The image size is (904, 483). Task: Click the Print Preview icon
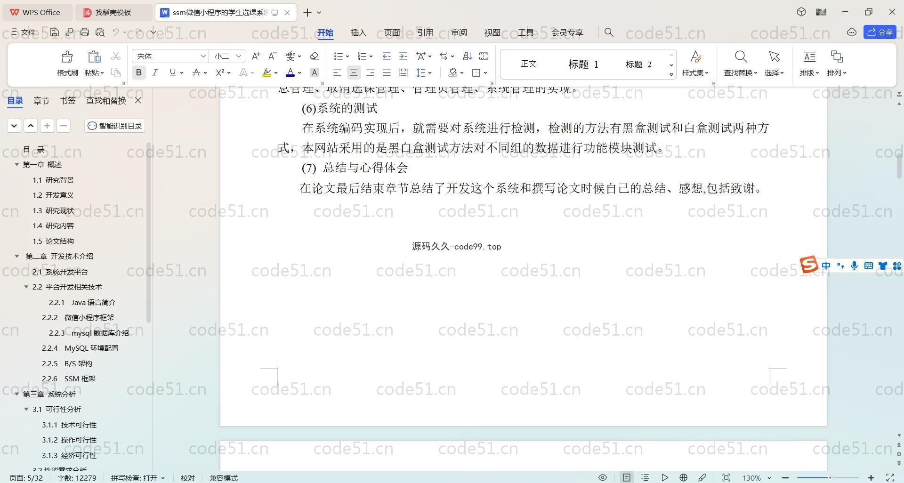(100, 32)
